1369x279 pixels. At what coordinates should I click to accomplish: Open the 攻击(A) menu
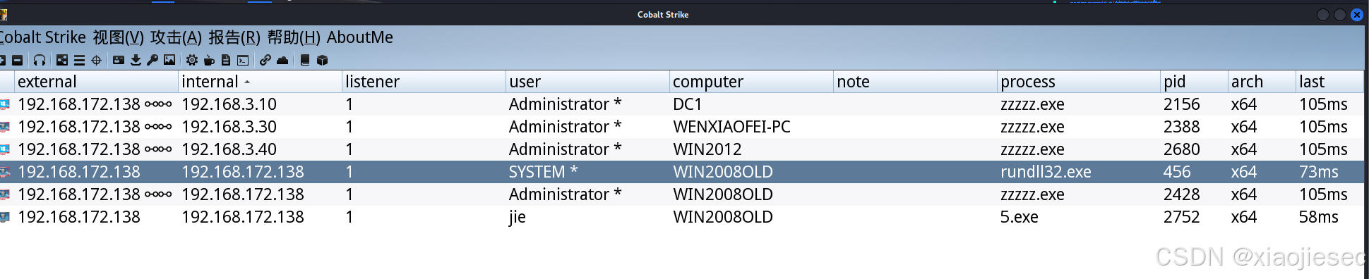point(176,37)
